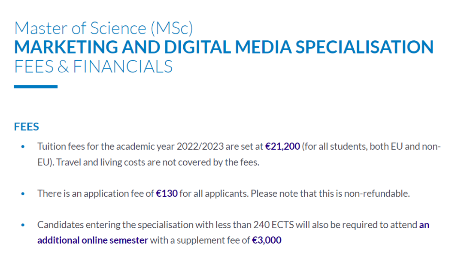
Task: Click the bullet point before application fee
Action: point(23,194)
